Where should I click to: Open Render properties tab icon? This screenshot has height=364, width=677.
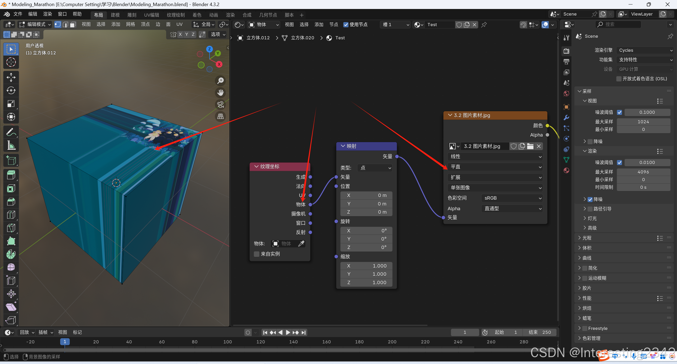566,51
